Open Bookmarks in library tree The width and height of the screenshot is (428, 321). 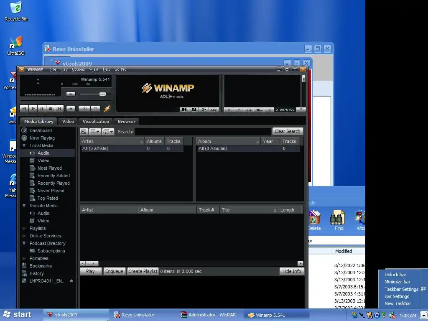pyautogui.click(x=41, y=266)
